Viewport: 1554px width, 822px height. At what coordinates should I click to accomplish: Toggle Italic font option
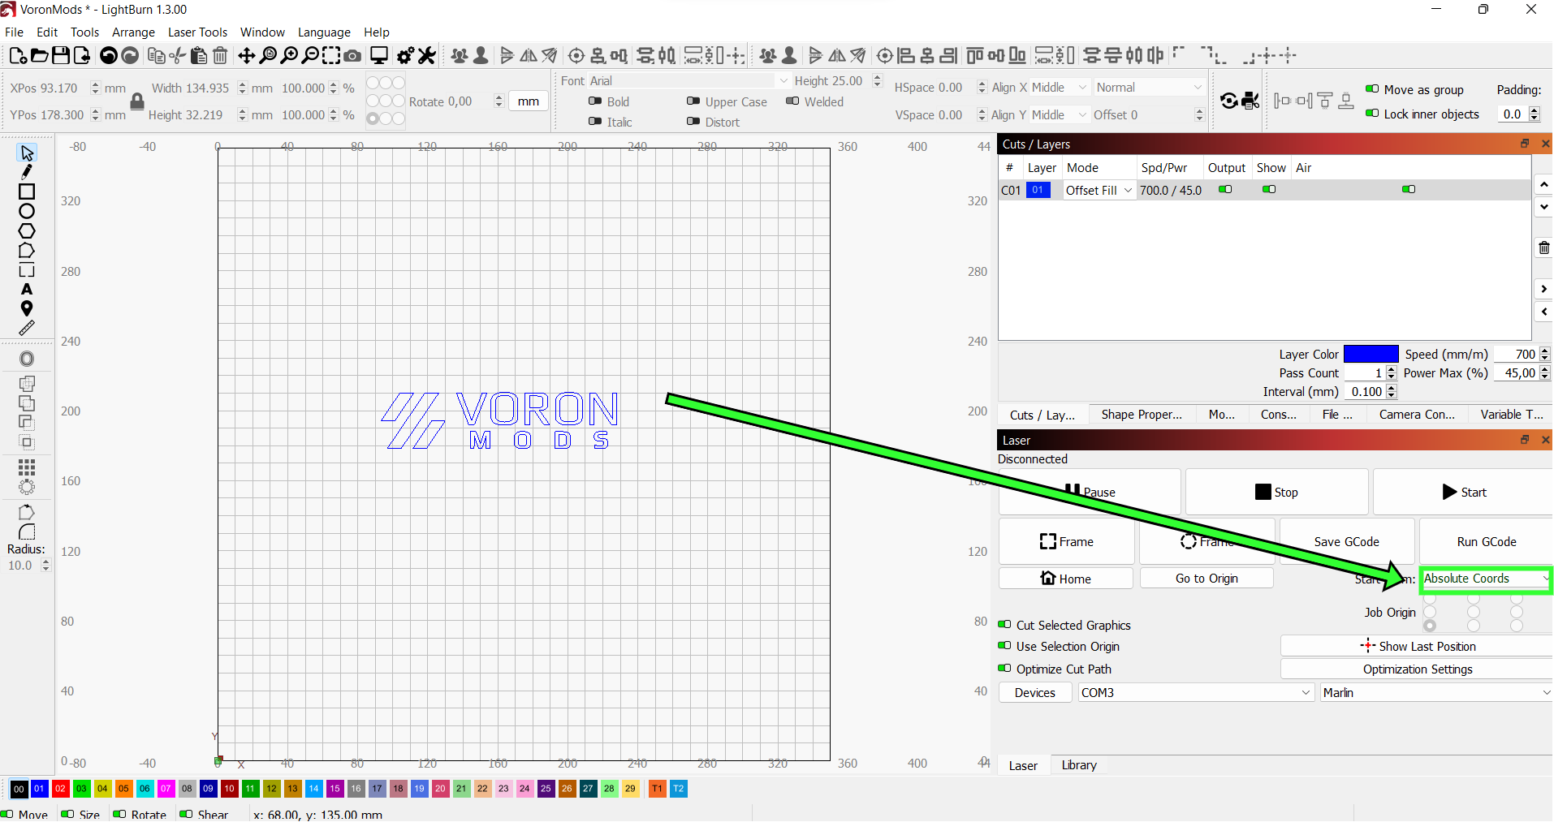pyautogui.click(x=595, y=122)
